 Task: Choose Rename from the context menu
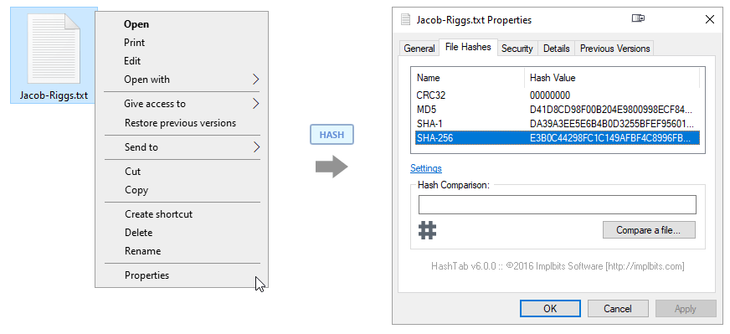(x=142, y=251)
